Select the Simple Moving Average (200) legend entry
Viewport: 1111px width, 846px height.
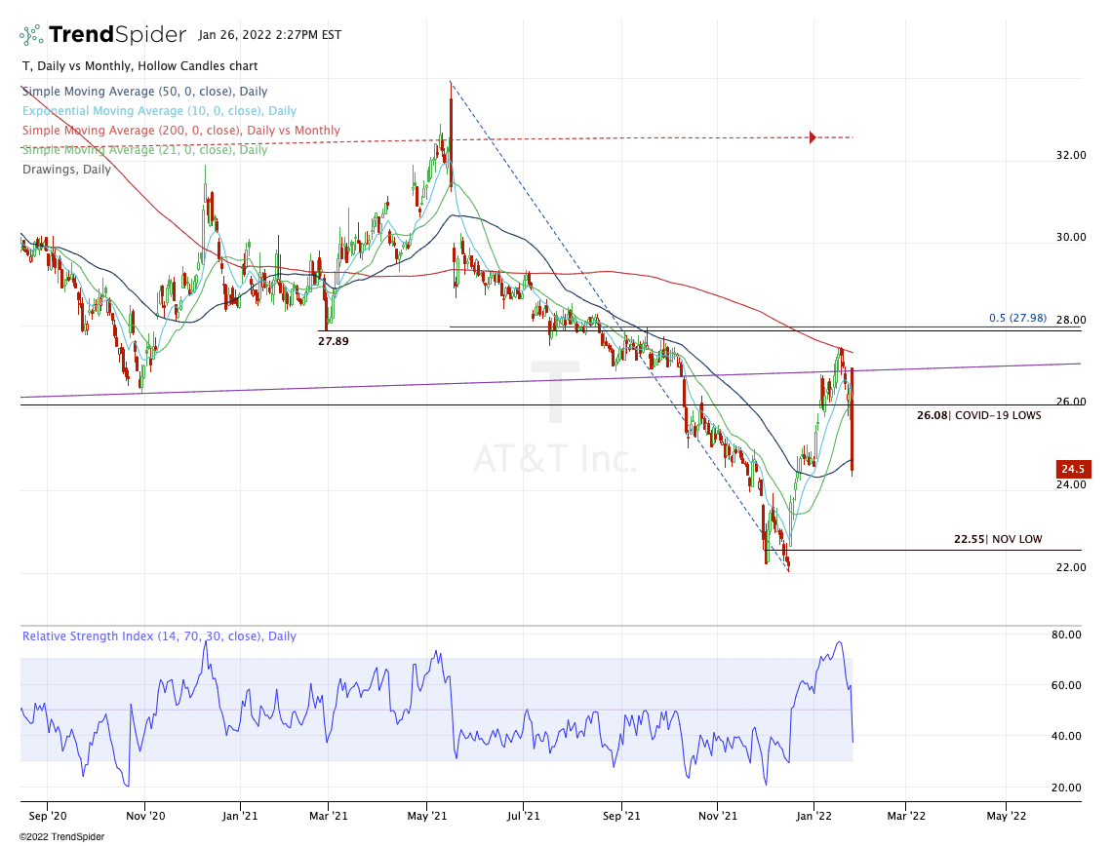pyautogui.click(x=181, y=131)
